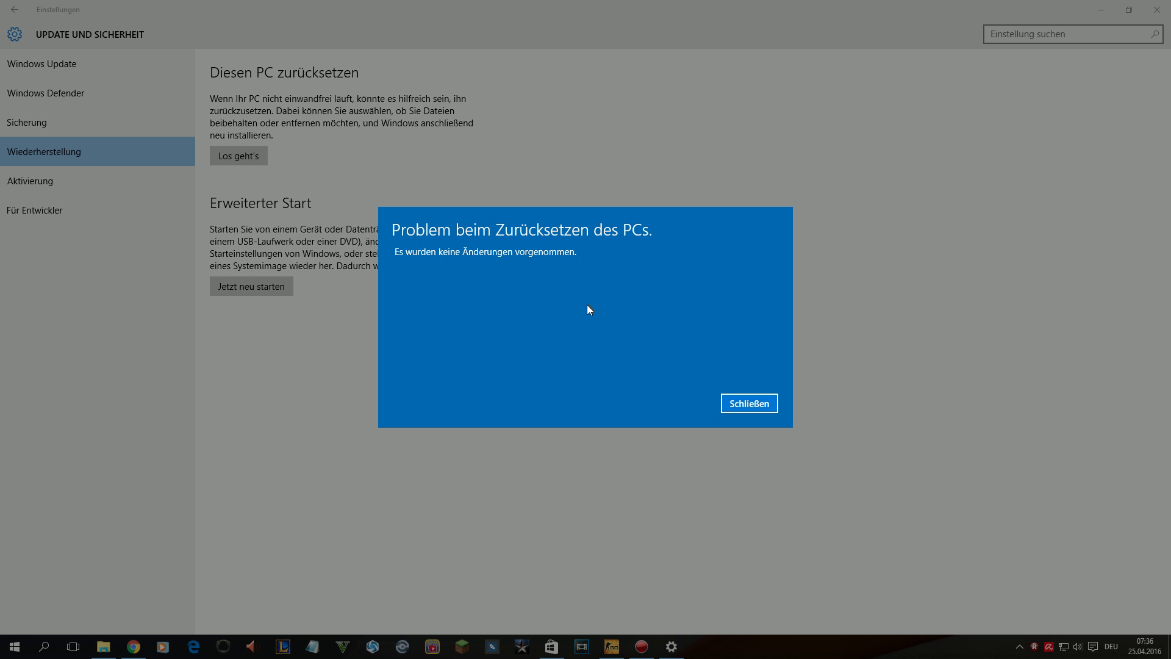The width and height of the screenshot is (1171, 659).
Task: Select Windows Defender in the sidebar
Action: coord(46,93)
